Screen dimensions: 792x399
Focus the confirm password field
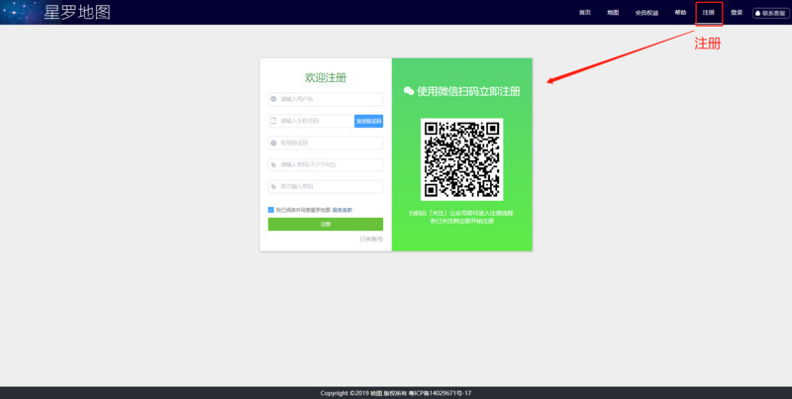tap(326, 186)
